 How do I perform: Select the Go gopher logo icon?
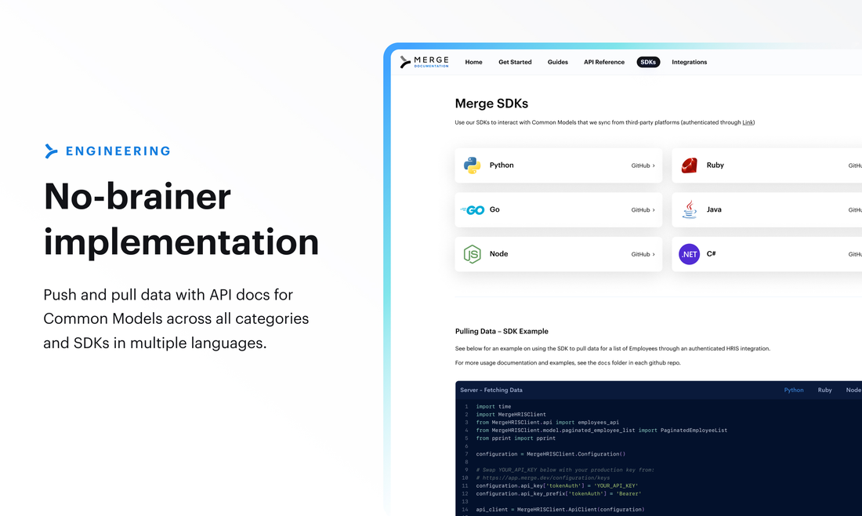(x=473, y=209)
